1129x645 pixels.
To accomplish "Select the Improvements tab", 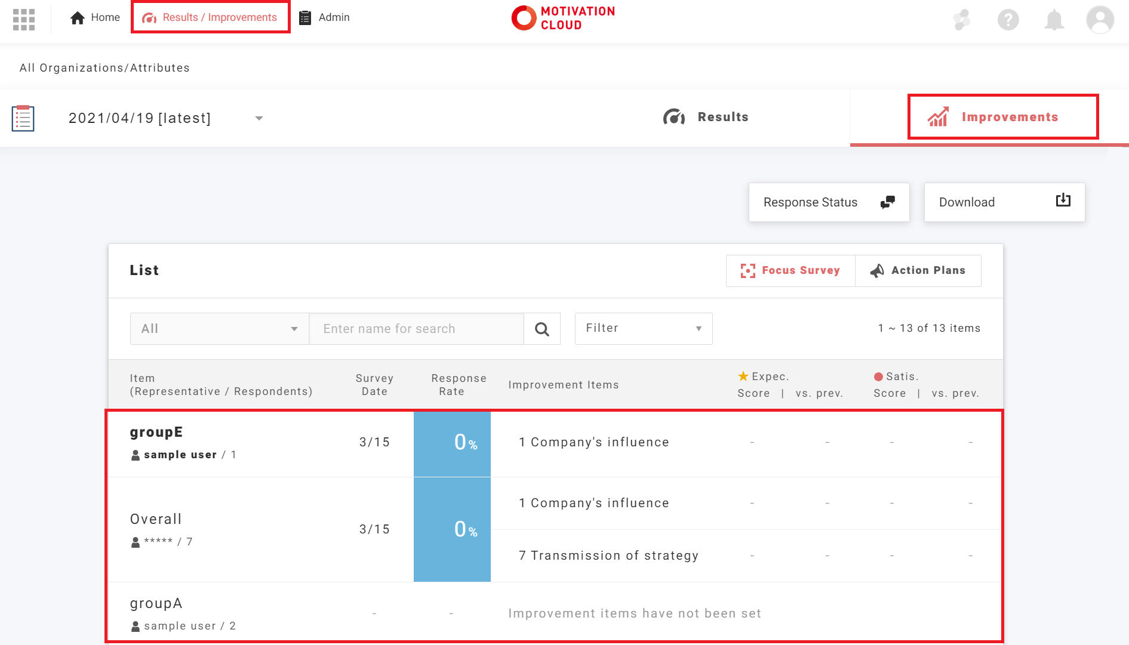I will tap(1002, 117).
